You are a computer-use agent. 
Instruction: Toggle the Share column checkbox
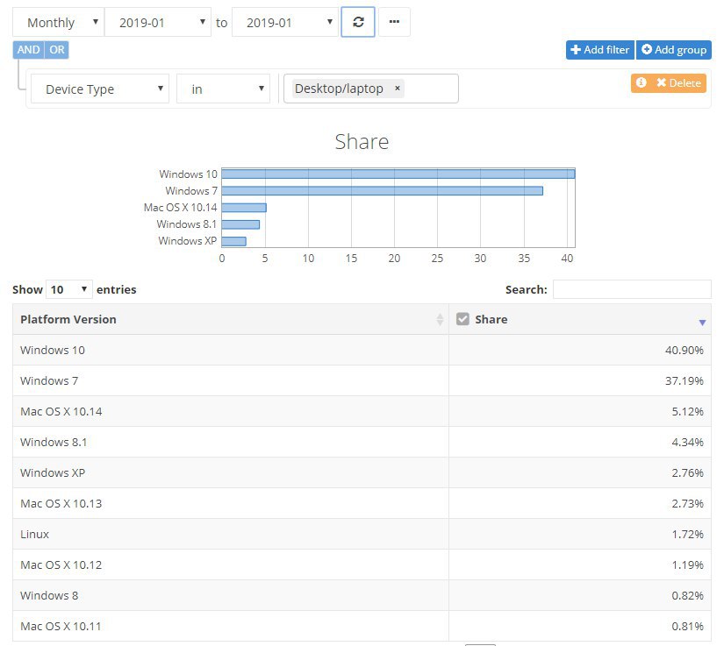pos(462,319)
